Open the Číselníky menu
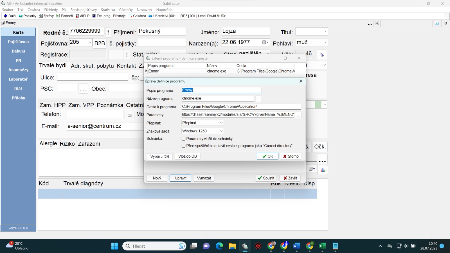 click(126, 10)
